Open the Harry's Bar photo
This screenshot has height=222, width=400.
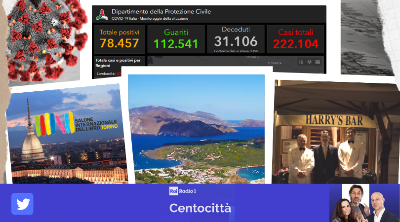[x=336, y=132]
